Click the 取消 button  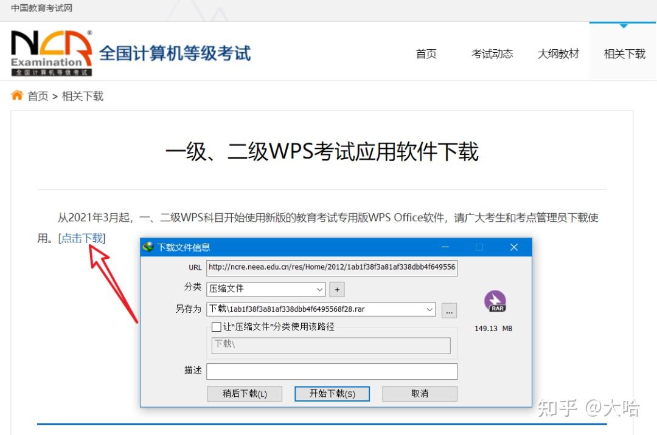point(419,394)
